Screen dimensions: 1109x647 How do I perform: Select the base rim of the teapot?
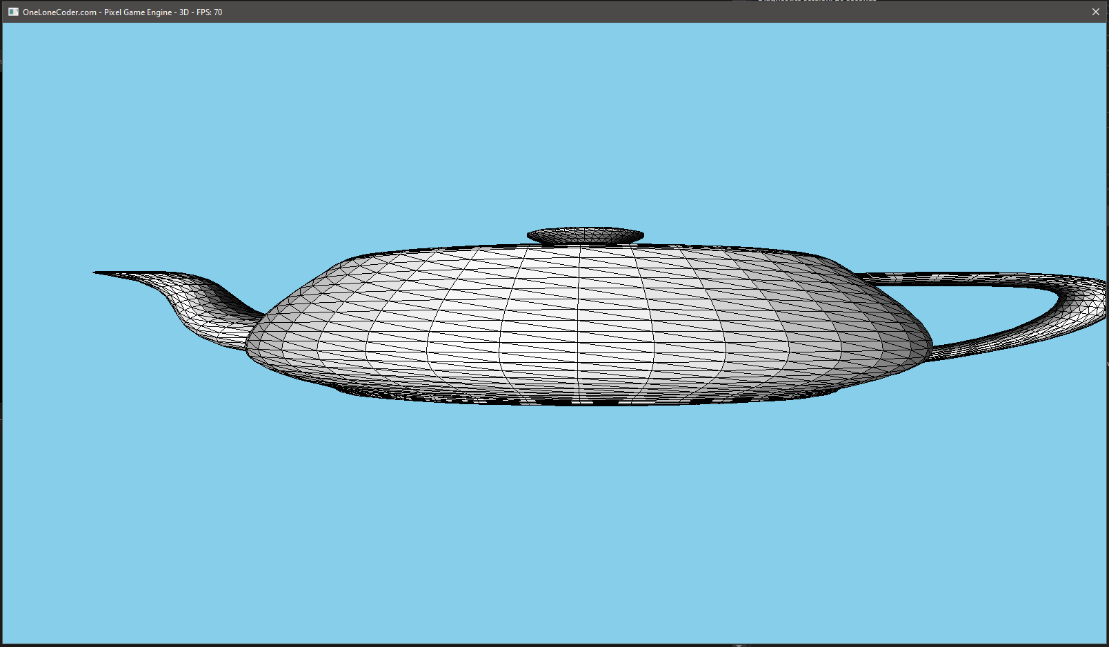point(586,399)
